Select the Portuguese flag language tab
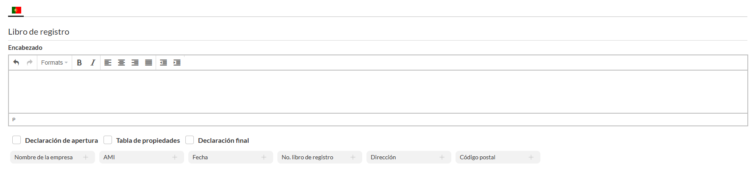755x169 pixels. (16, 10)
